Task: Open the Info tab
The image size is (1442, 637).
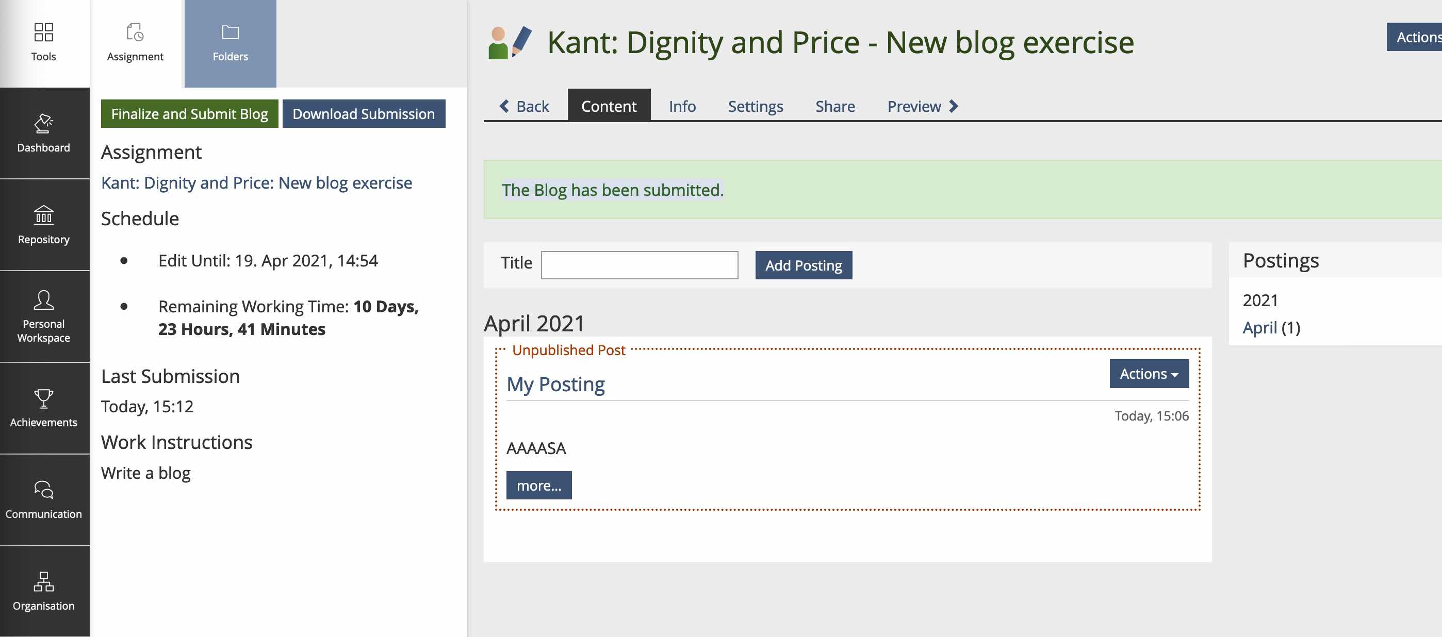Action: click(x=682, y=106)
